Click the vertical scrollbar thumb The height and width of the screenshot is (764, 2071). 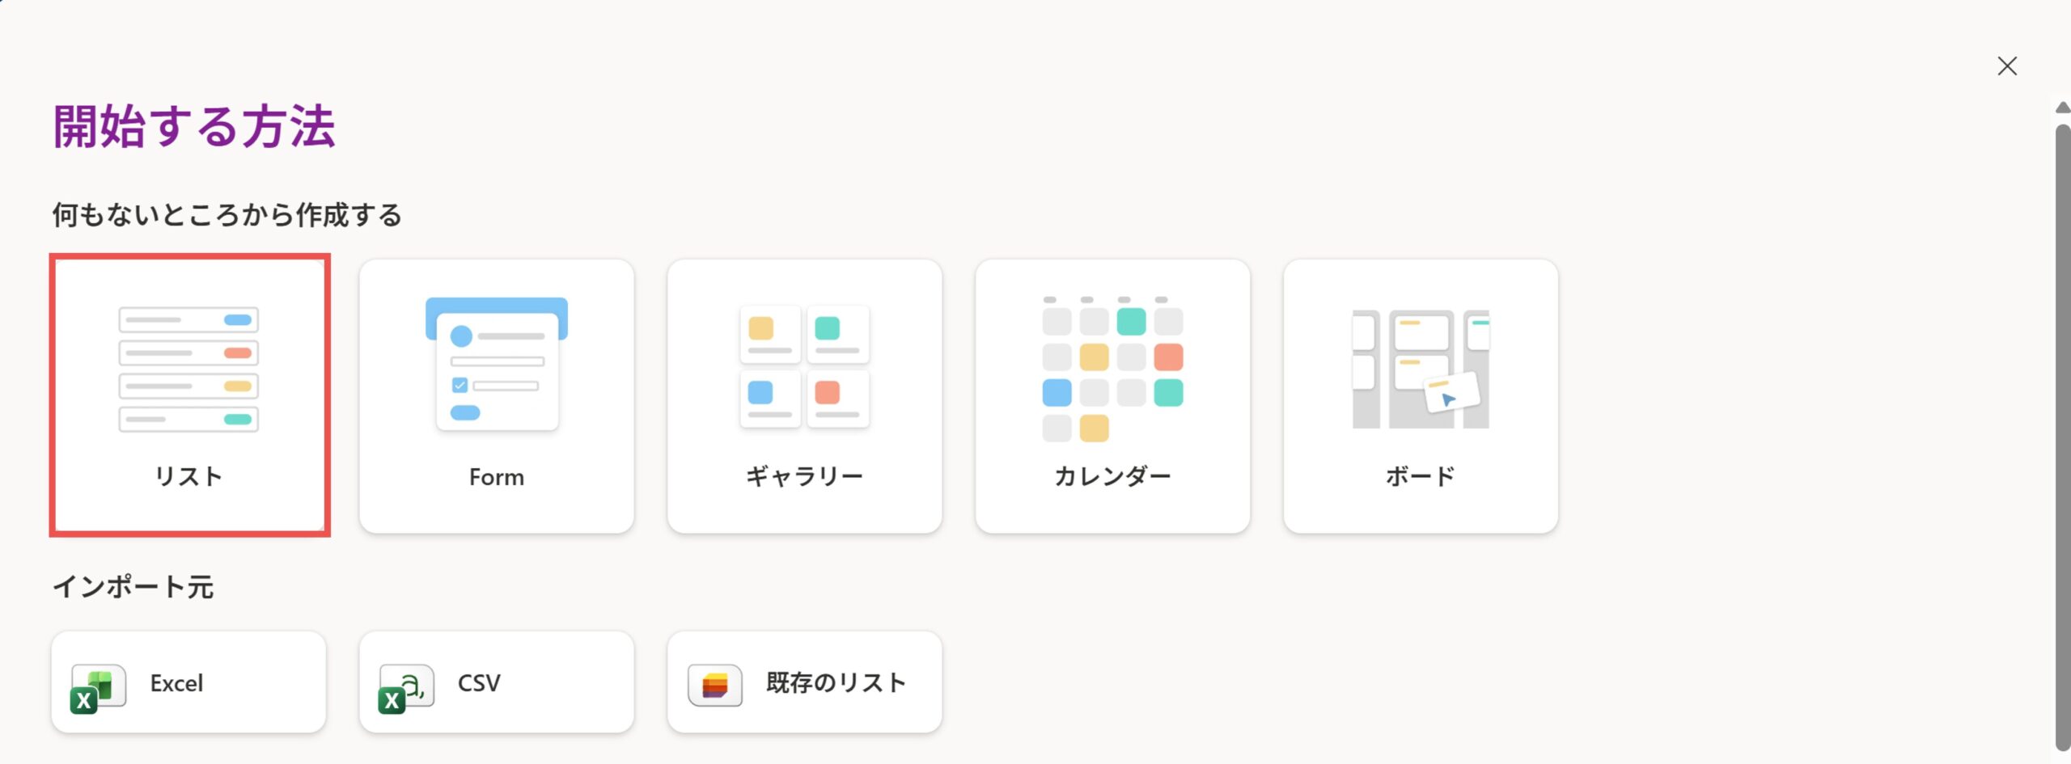pos(2062,437)
